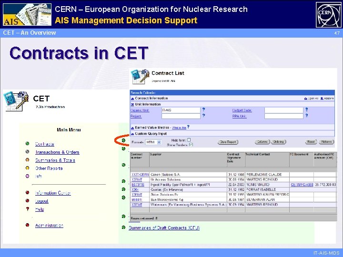Screen dimensions: 343x257
Task: Open FC document CERN/FC/4568
Action: click(302, 185)
